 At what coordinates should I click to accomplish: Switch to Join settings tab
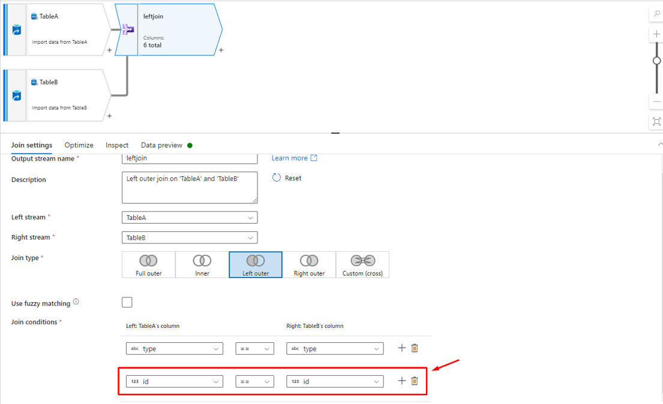(32, 145)
